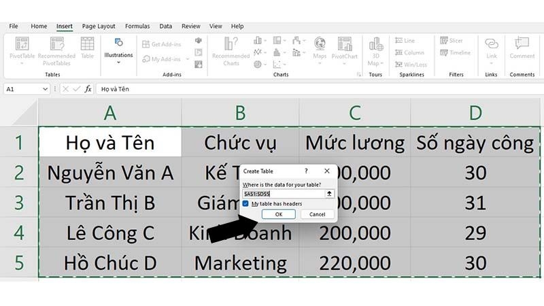The height and width of the screenshot is (306, 544).
Task: Click the collapse-dialog range selector arrow
Action: point(329,194)
